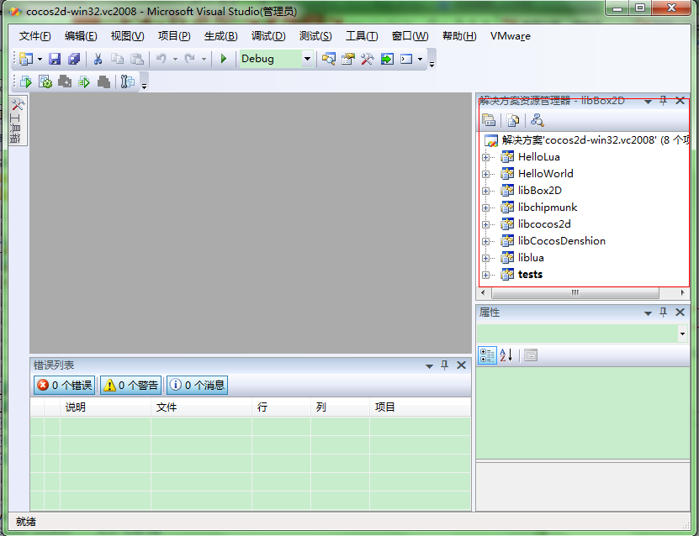This screenshot has width=699, height=536.
Task: Expand the HelloWorld project node
Action: (486, 174)
